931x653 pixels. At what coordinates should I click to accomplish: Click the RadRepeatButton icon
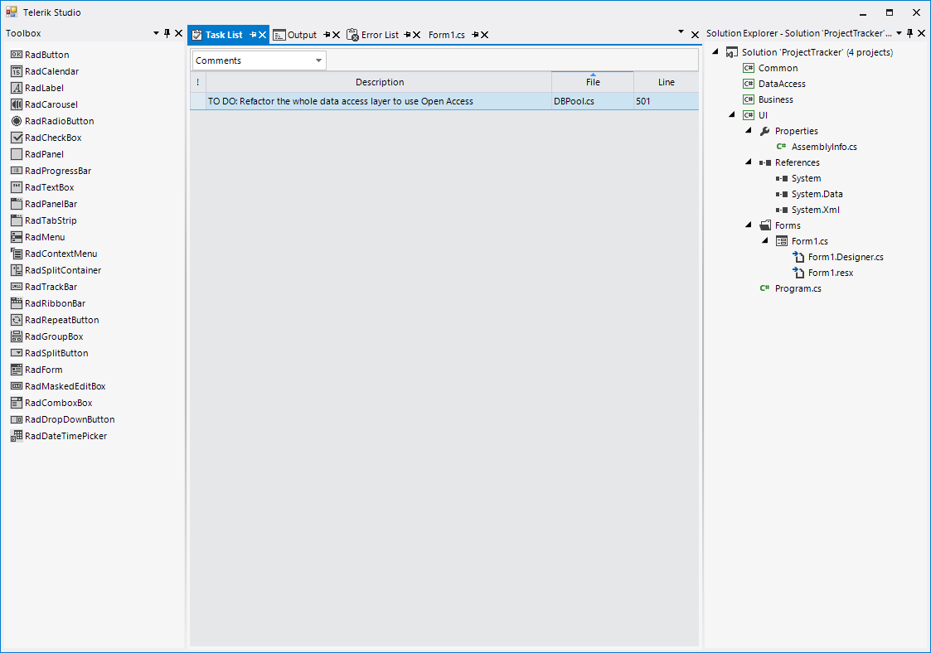coord(17,321)
